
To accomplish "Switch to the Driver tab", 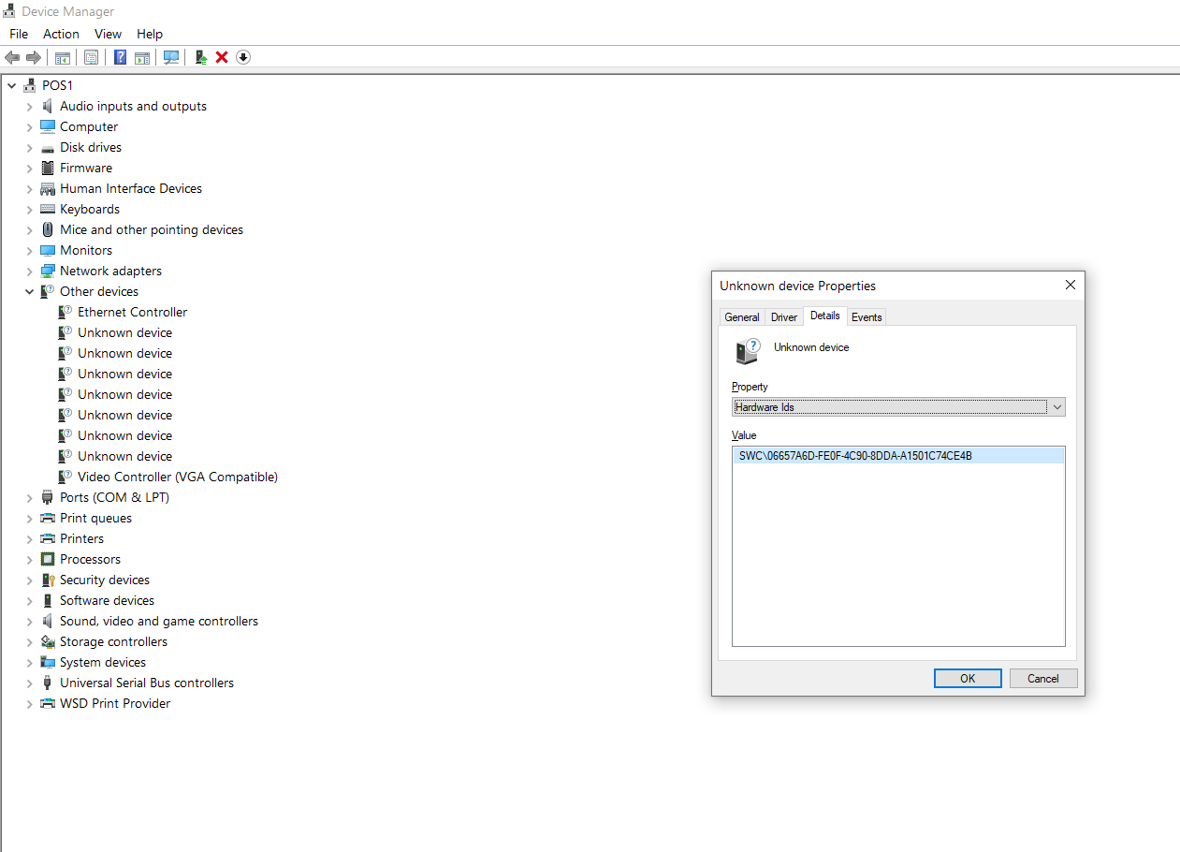I will click(783, 317).
